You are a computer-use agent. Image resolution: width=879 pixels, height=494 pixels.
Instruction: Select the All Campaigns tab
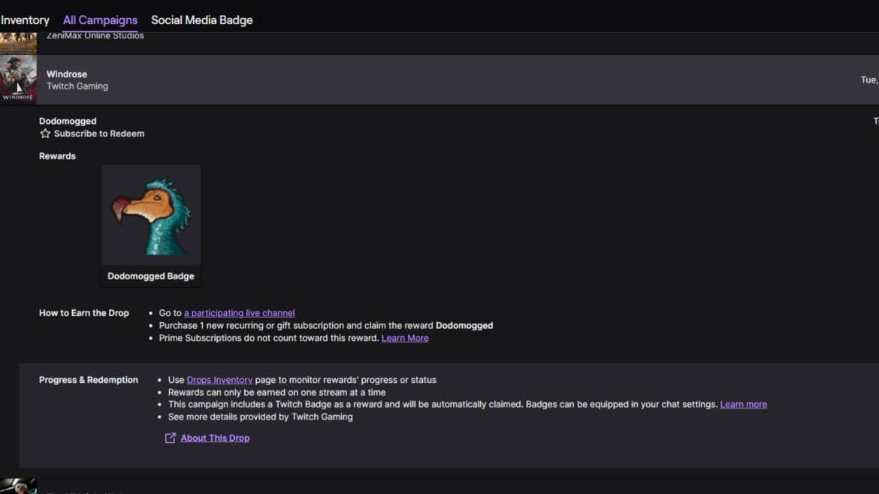pyautogui.click(x=100, y=20)
